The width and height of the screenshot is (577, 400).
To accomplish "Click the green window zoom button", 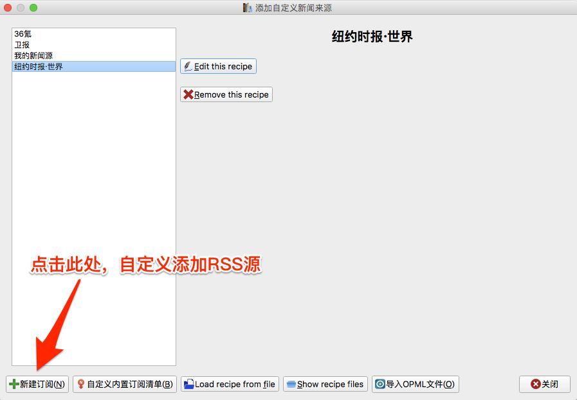I will (33, 8).
